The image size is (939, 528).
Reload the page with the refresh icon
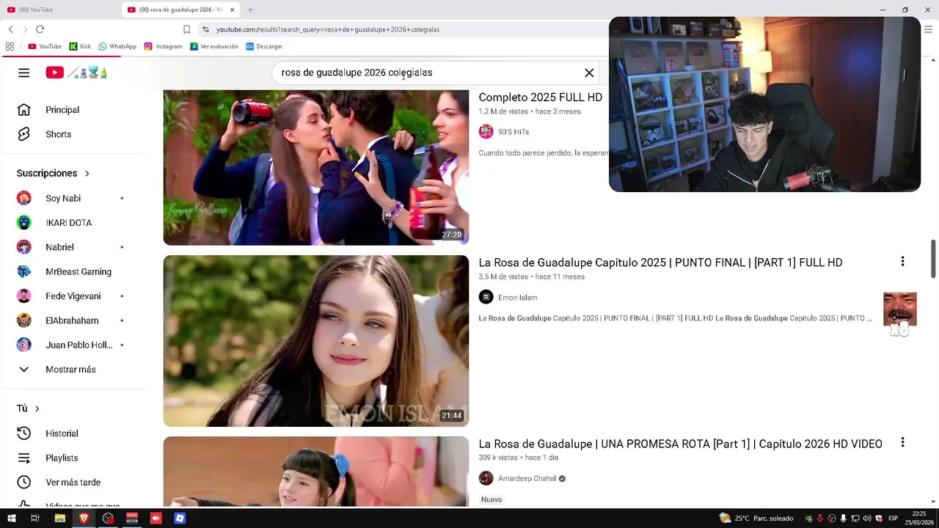coord(40,29)
